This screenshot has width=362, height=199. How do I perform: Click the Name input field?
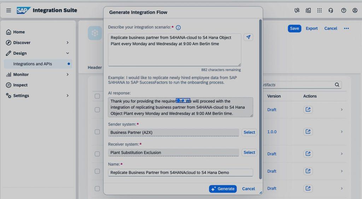click(181, 173)
